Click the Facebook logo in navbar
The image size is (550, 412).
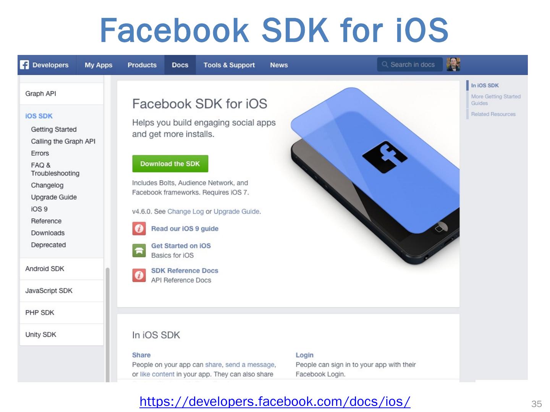pyautogui.click(x=24, y=65)
